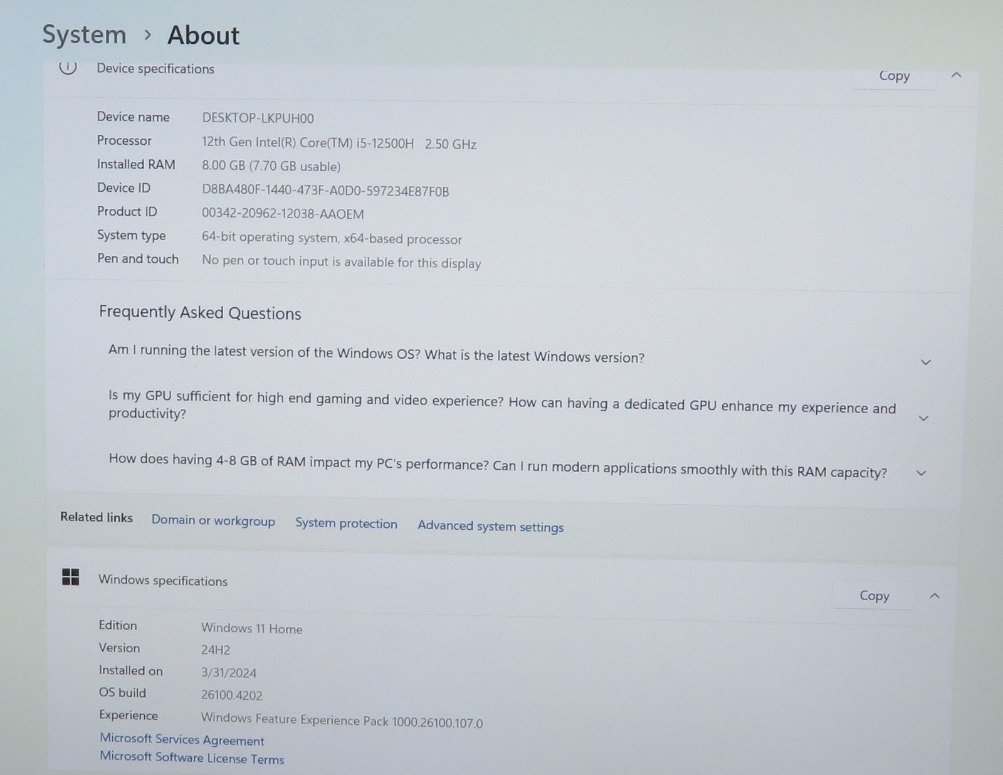Click the Installed on label

(x=130, y=670)
